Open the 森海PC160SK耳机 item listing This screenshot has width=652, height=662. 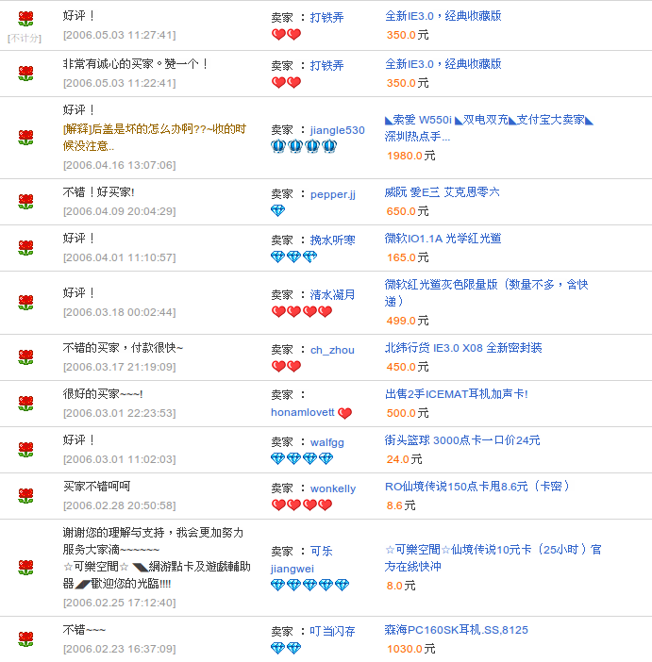(456, 630)
